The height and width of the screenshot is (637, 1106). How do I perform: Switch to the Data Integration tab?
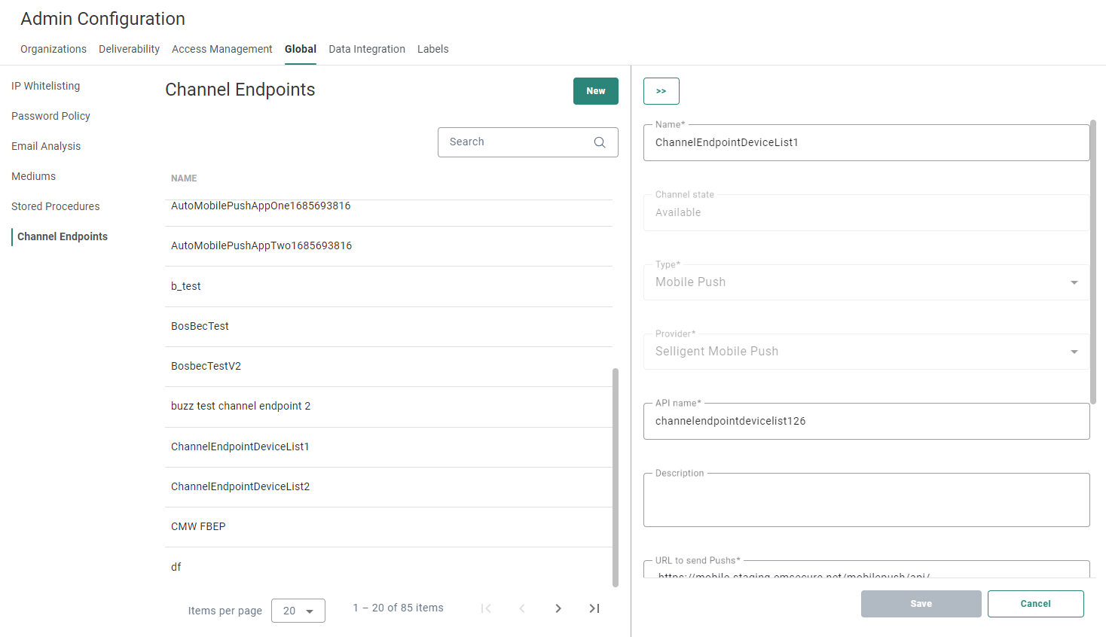367,48
